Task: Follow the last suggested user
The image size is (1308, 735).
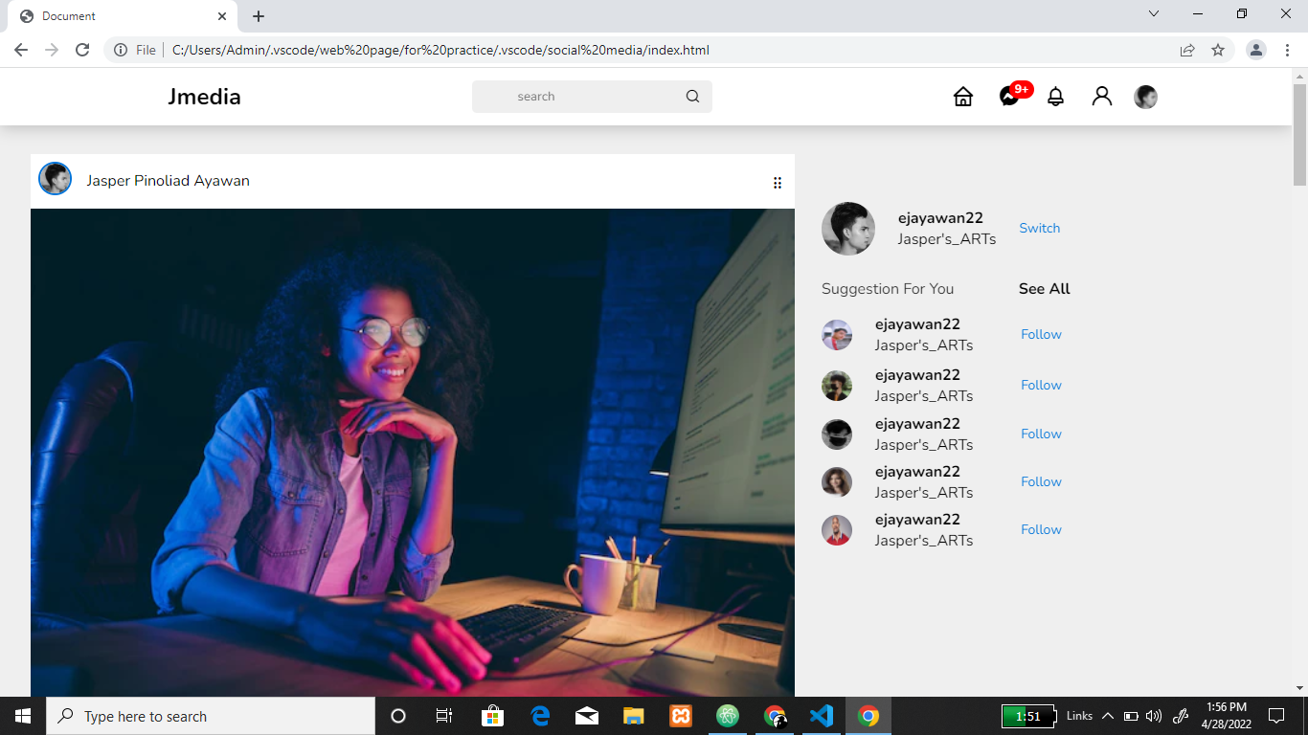Action: click(1041, 529)
